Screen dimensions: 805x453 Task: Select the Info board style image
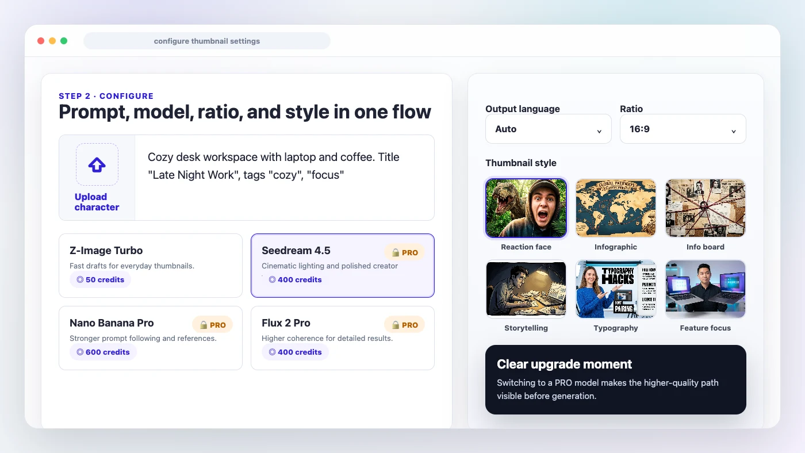(706, 208)
